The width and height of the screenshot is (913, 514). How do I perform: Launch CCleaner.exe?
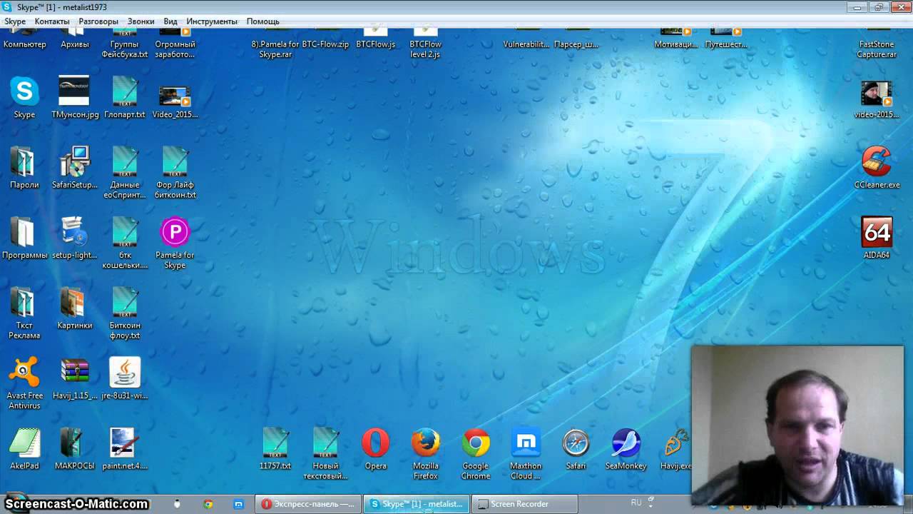pyautogui.click(x=877, y=168)
